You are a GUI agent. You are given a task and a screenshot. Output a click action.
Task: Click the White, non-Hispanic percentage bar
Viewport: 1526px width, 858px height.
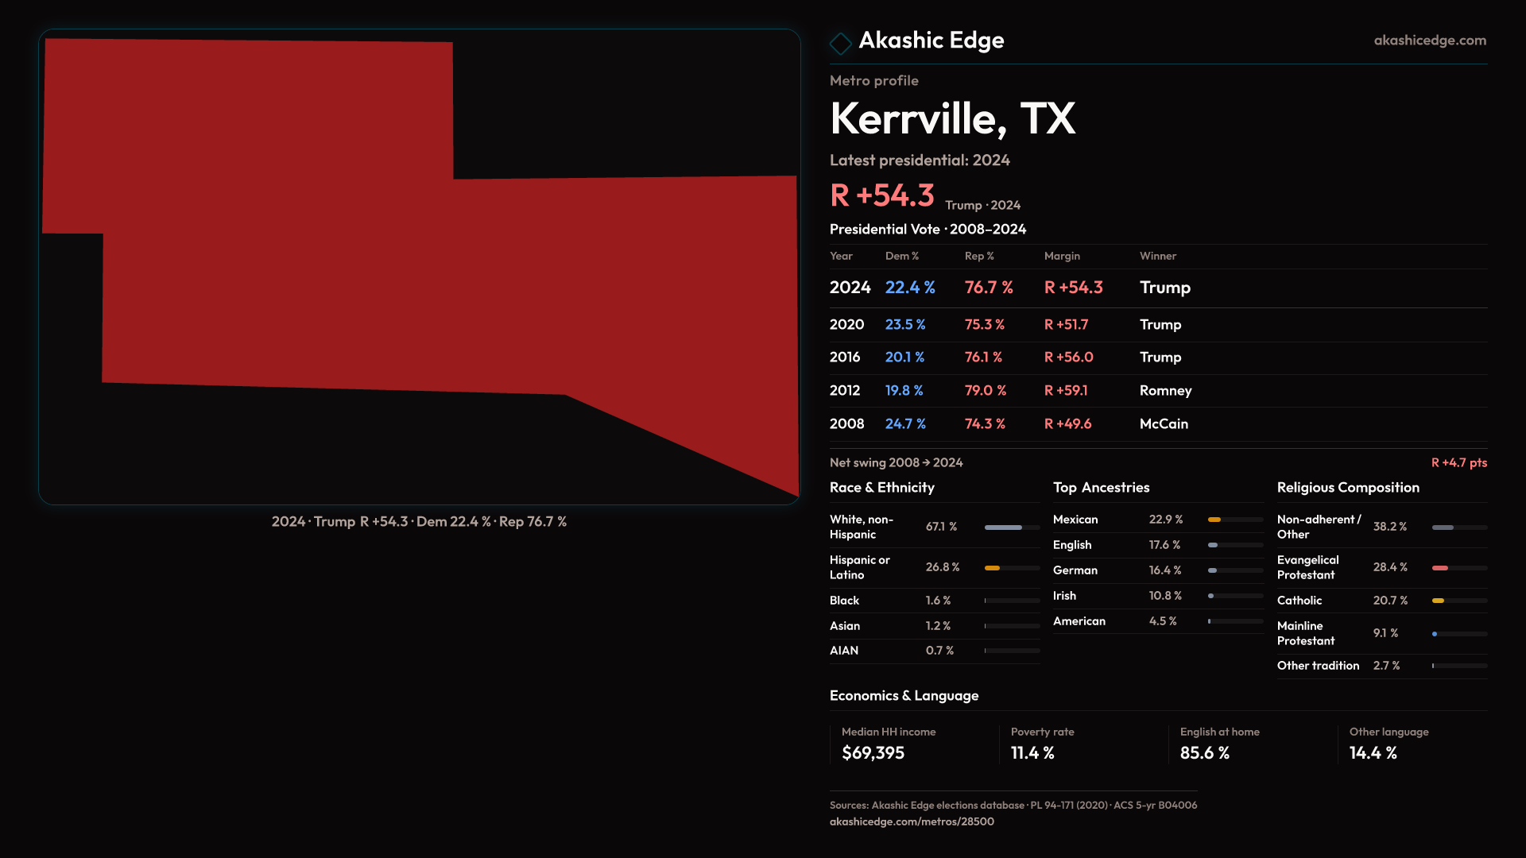1004,528
